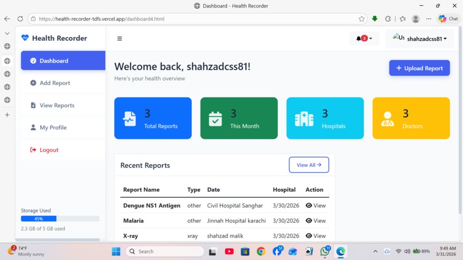Click the page vertical scrollbar

460,119
